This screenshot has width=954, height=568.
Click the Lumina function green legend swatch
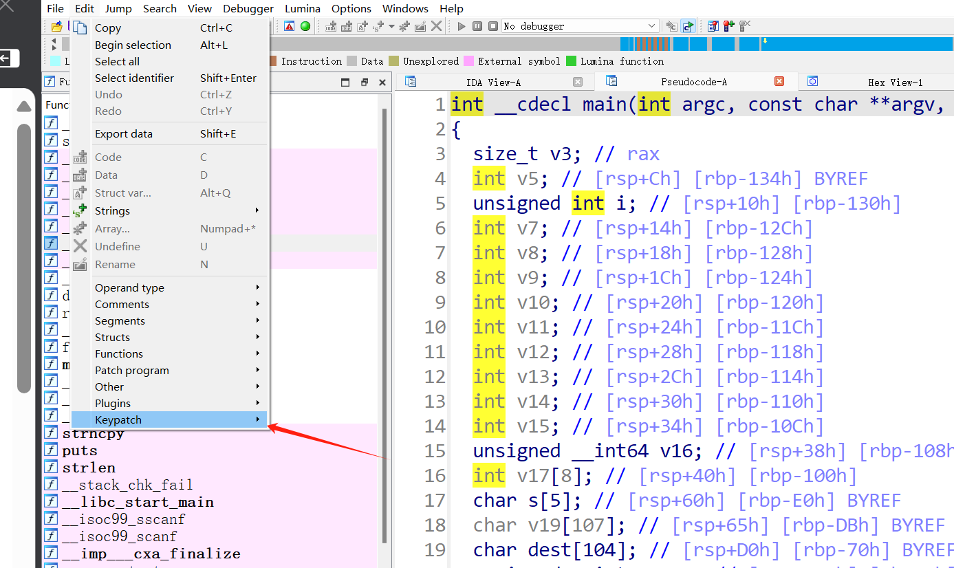pyautogui.click(x=571, y=61)
